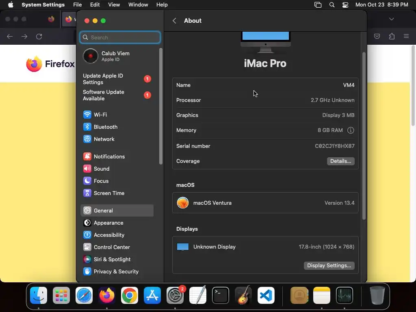
Task: Click the Unknown Display row
Action: 265,247
